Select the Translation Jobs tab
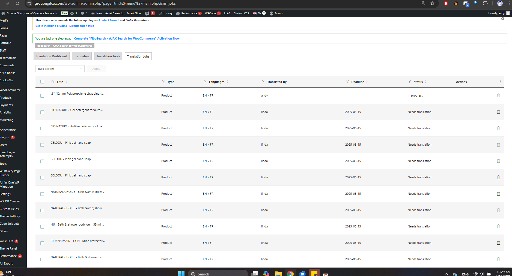512x276 pixels. point(138,56)
